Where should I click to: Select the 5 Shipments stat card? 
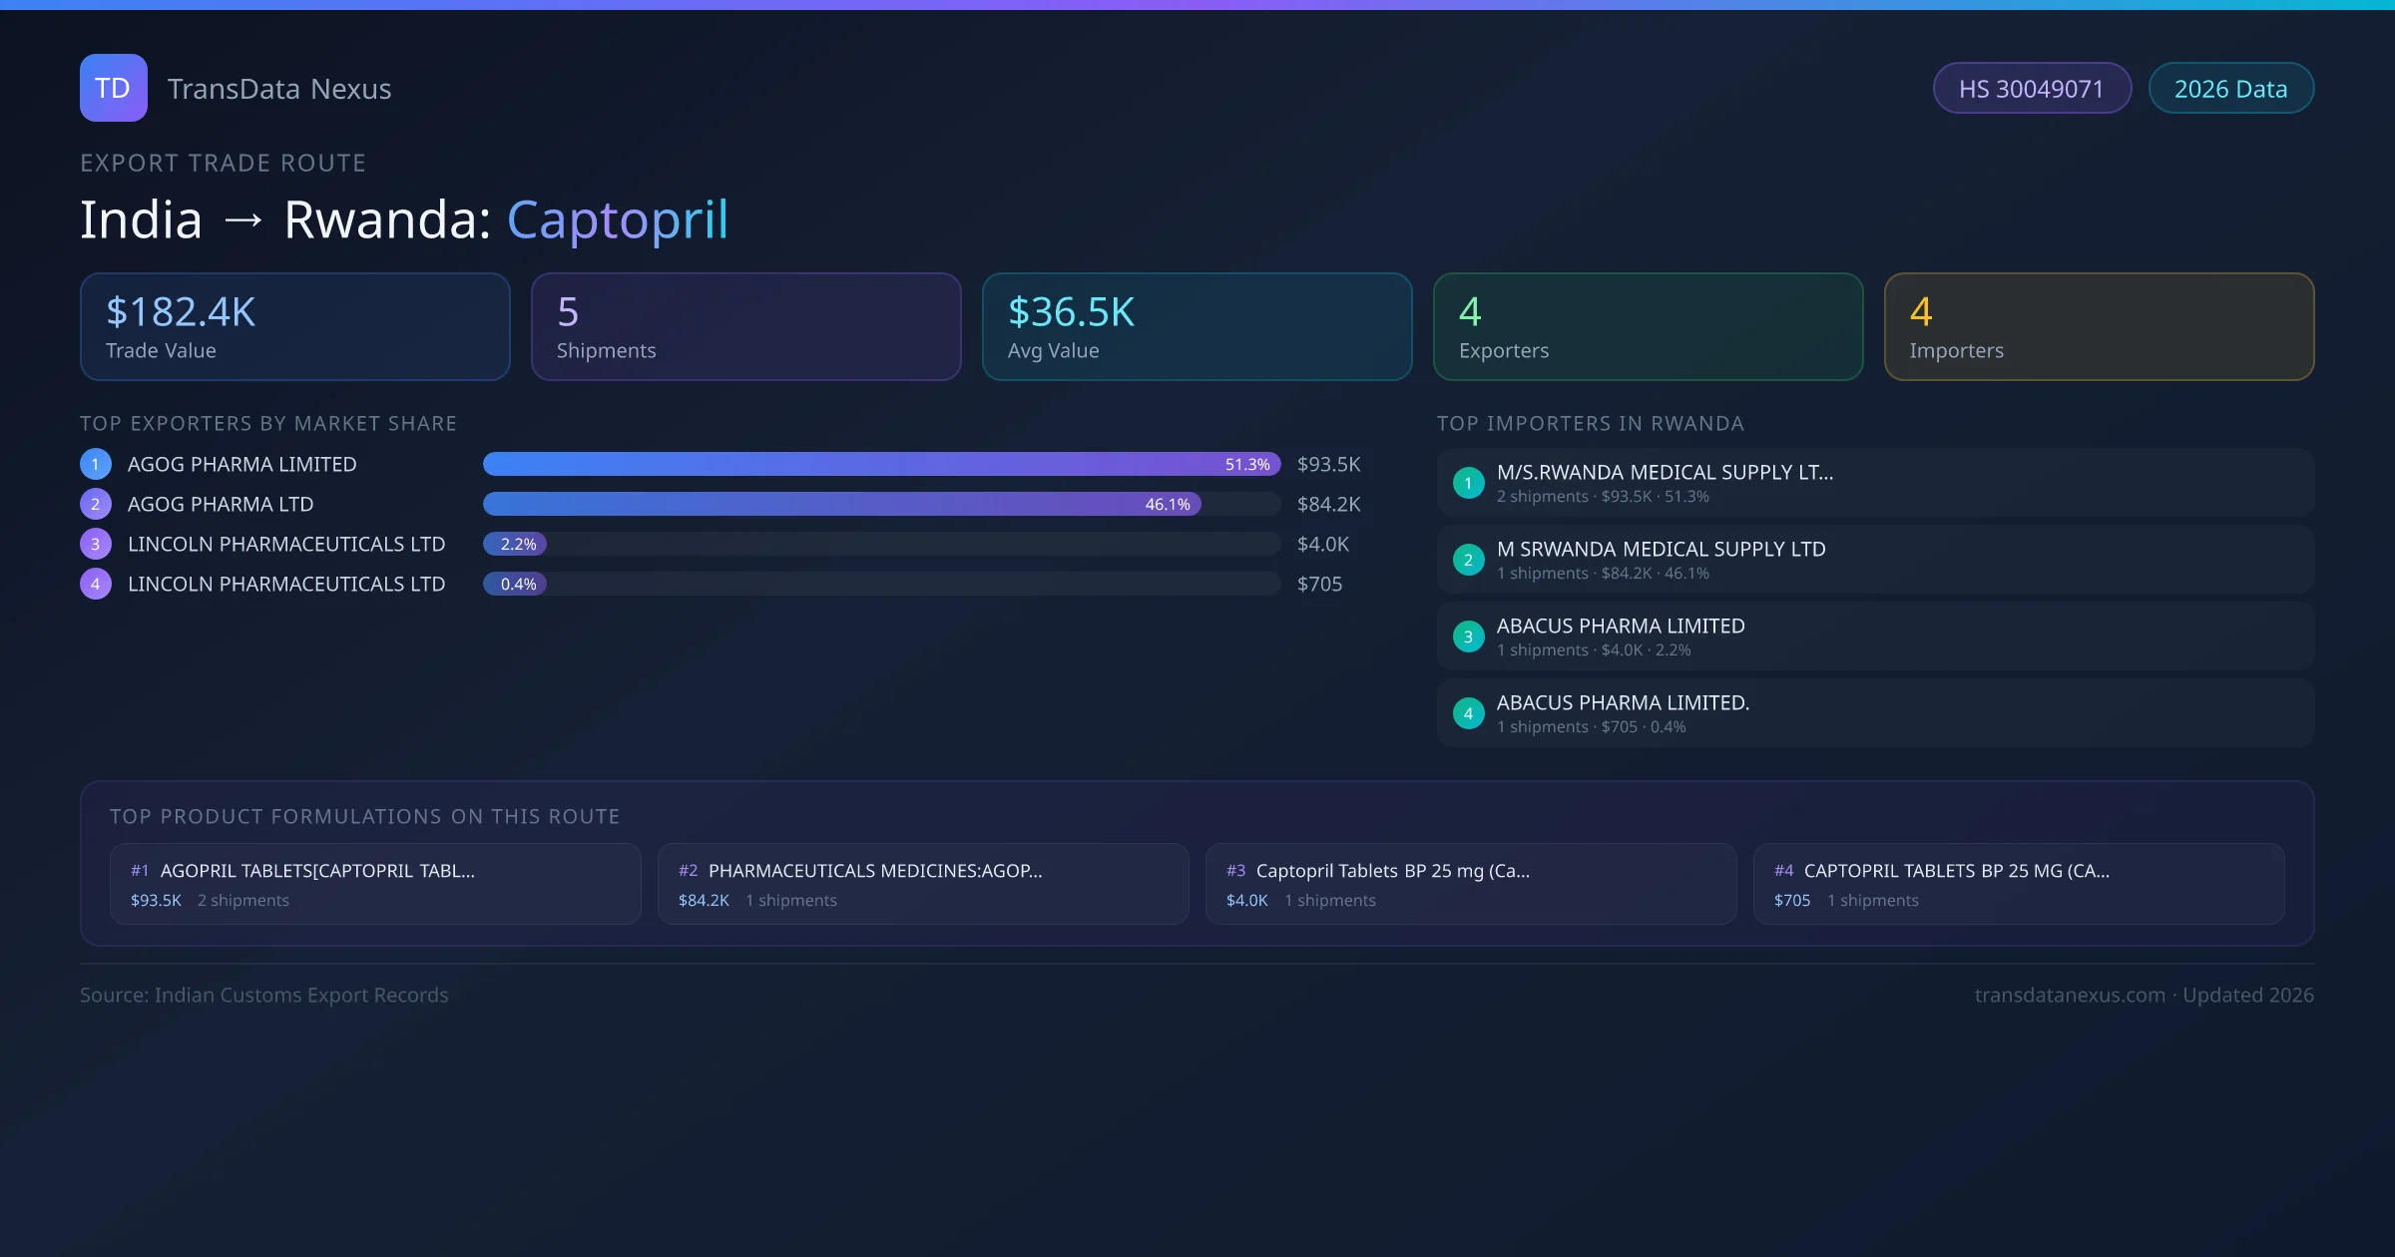[x=745, y=327]
